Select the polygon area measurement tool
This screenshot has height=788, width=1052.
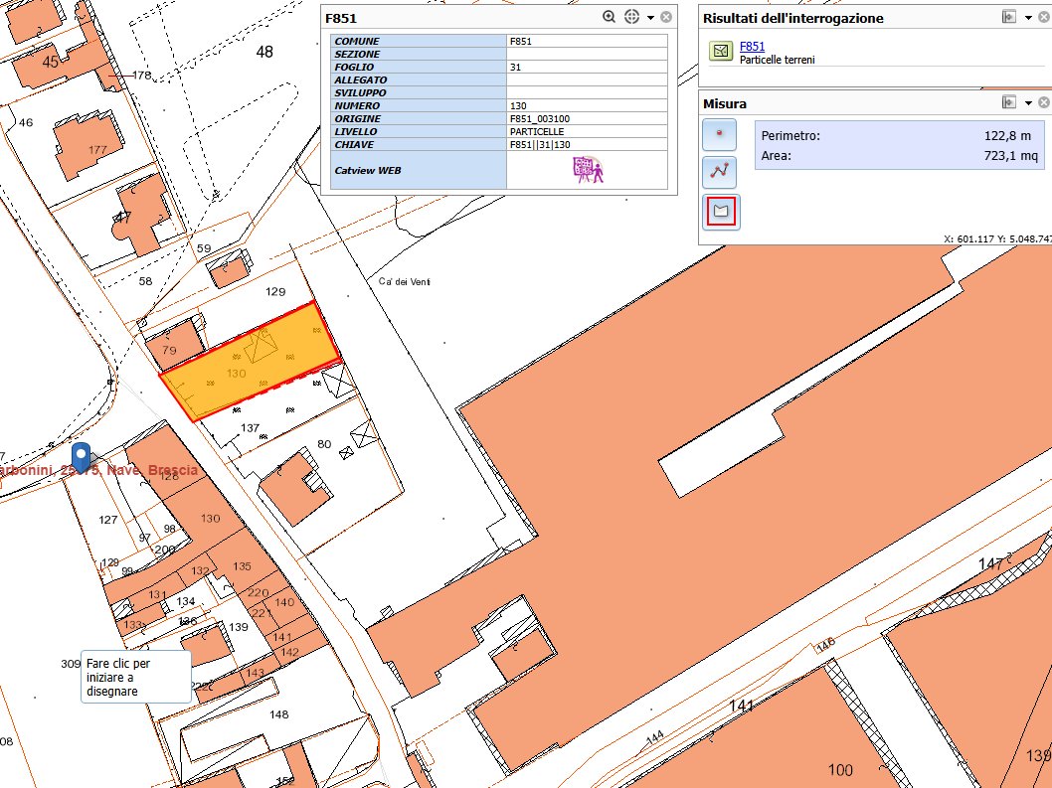point(720,211)
